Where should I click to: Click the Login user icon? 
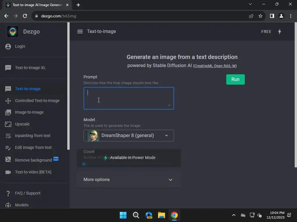[8, 47]
